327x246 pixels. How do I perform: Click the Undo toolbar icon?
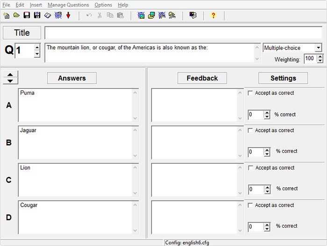[x=89, y=15]
